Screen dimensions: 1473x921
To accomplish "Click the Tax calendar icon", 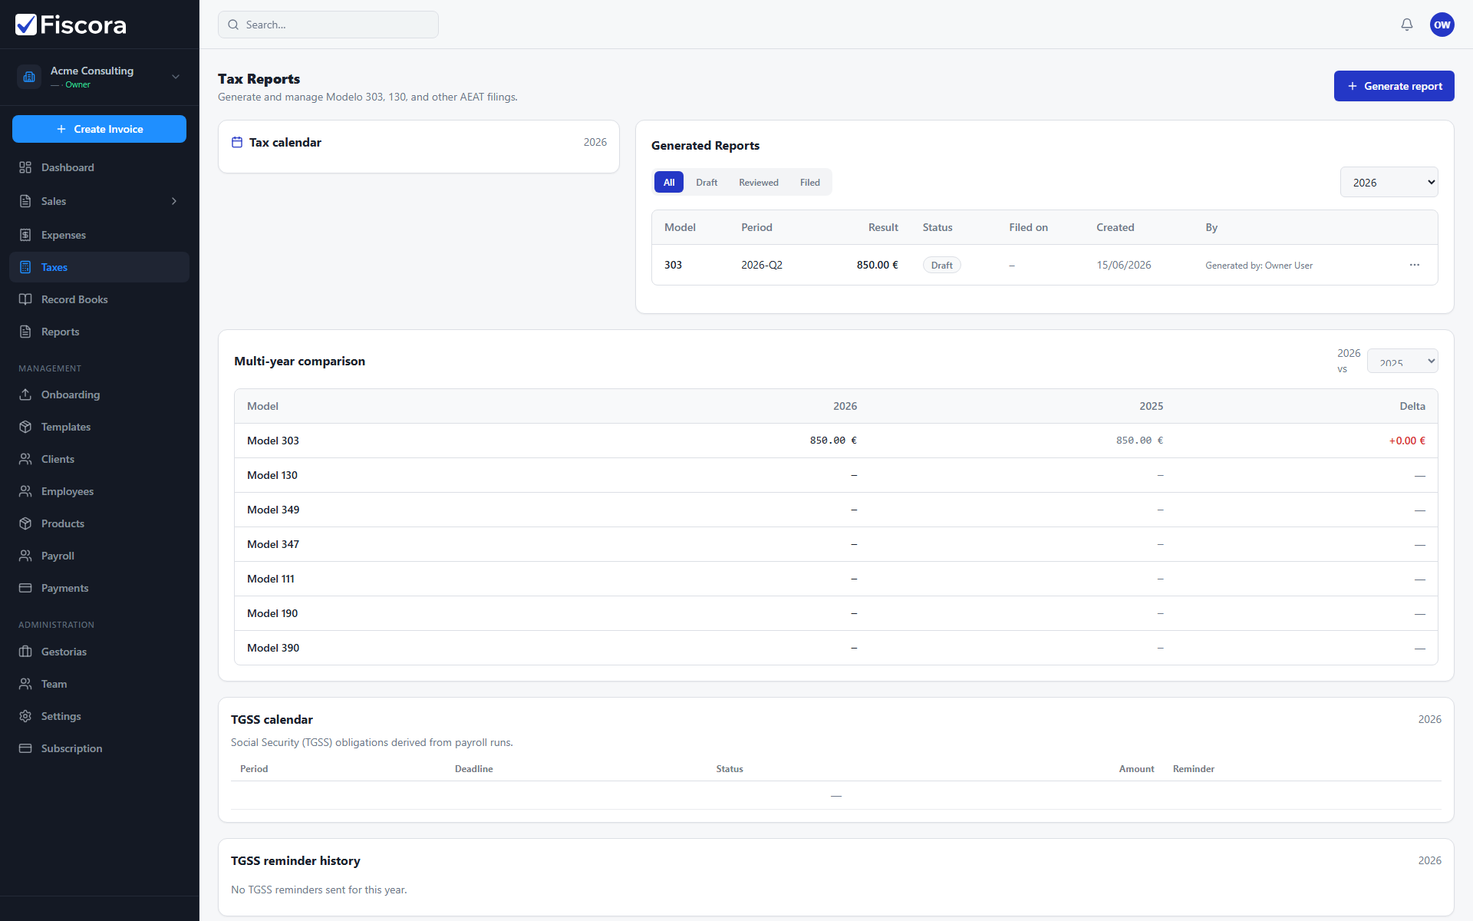I will pos(237,142).
